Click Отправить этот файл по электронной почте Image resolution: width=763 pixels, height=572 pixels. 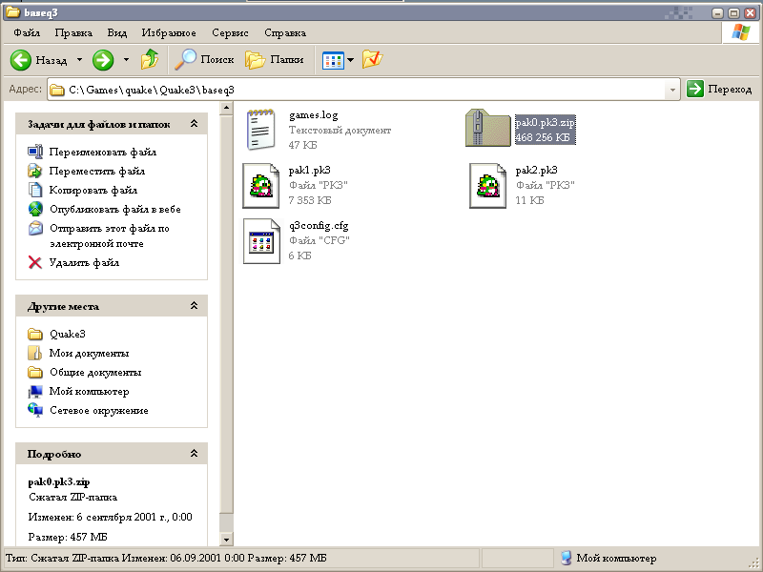point(110,235)
